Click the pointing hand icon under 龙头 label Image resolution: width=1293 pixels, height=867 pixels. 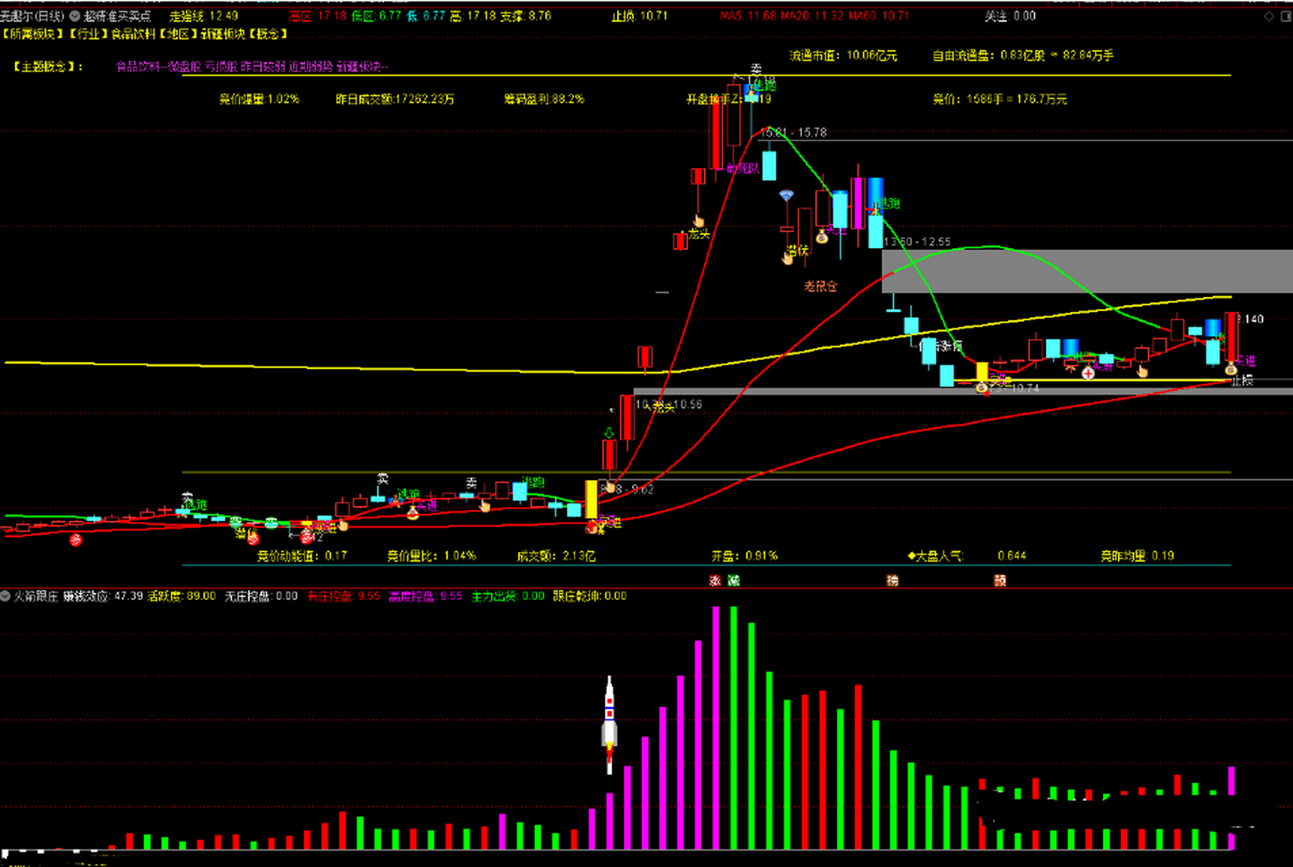[x=698, y=221]
